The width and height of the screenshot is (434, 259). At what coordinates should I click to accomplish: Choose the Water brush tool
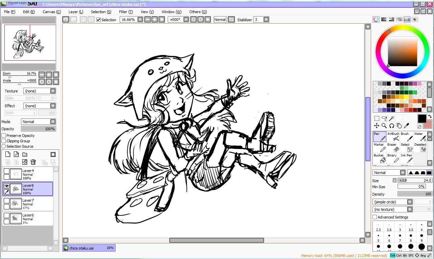tap(420, 137)
